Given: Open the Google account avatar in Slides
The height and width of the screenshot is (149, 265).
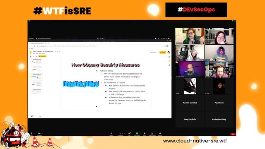Looking at the screenshot, I should coord(169,53).
